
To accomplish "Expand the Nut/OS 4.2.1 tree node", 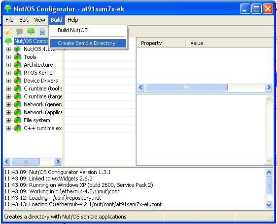I will click(x=8, y=49).
